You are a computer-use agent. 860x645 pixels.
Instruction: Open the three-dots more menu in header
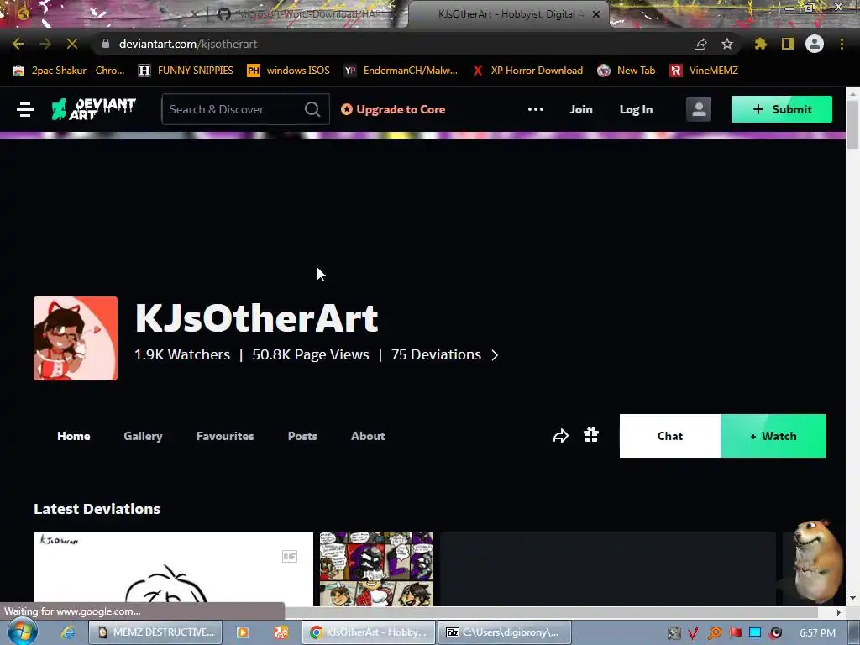(x=535, y=109)
